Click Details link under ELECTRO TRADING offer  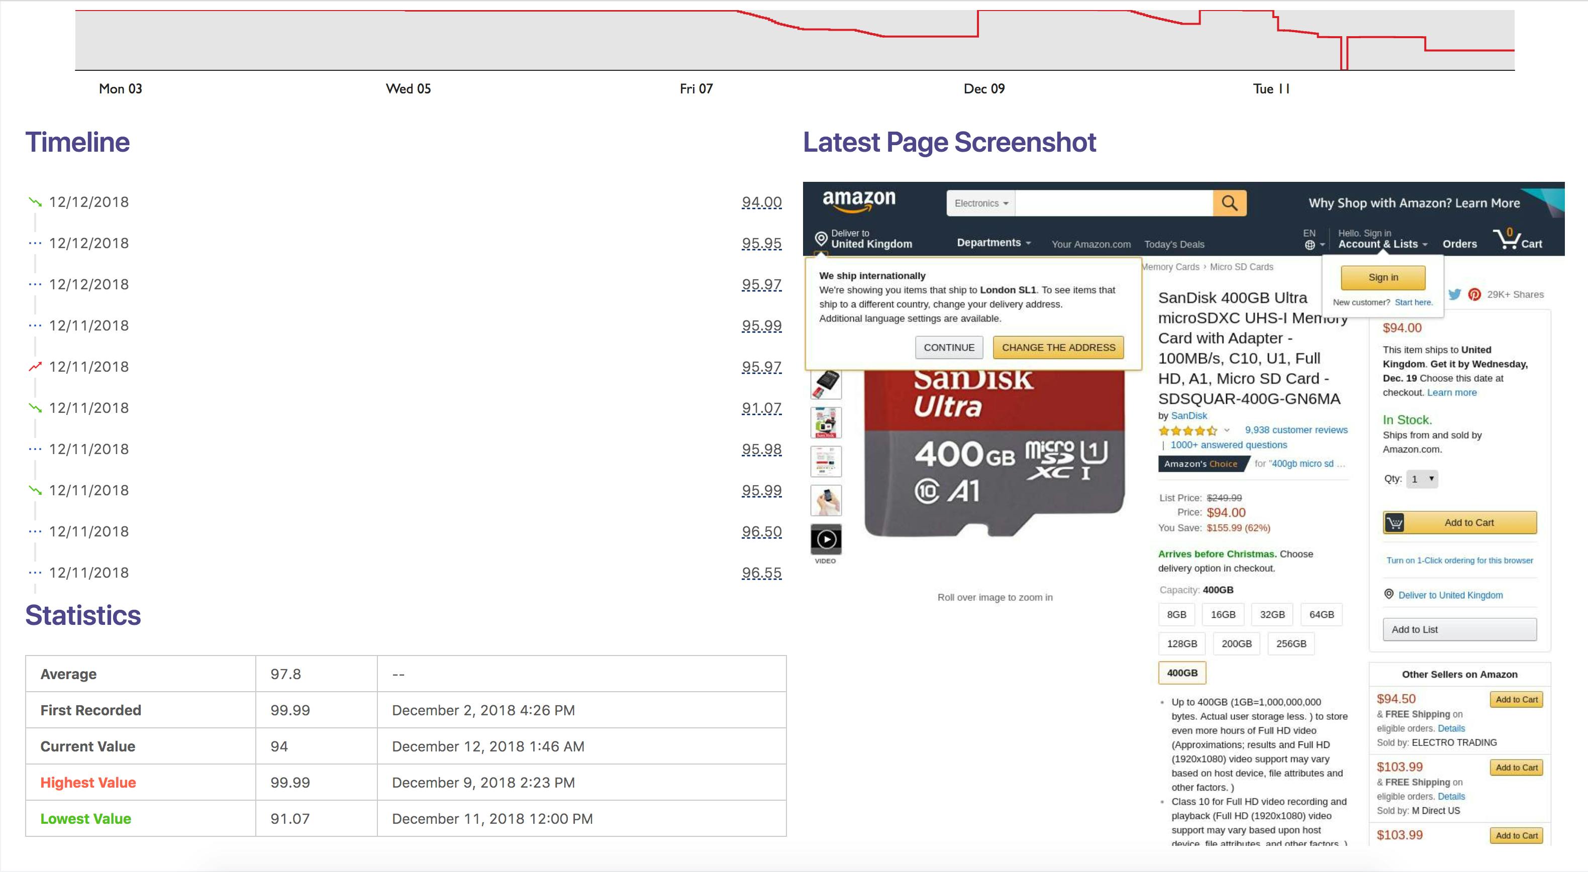click(x=1451, y=728)
